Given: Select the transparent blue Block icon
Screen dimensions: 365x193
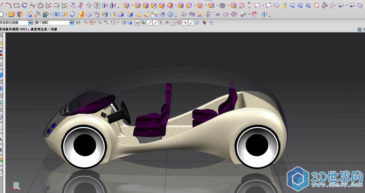Looking at the screenshot, I should 65,14.
